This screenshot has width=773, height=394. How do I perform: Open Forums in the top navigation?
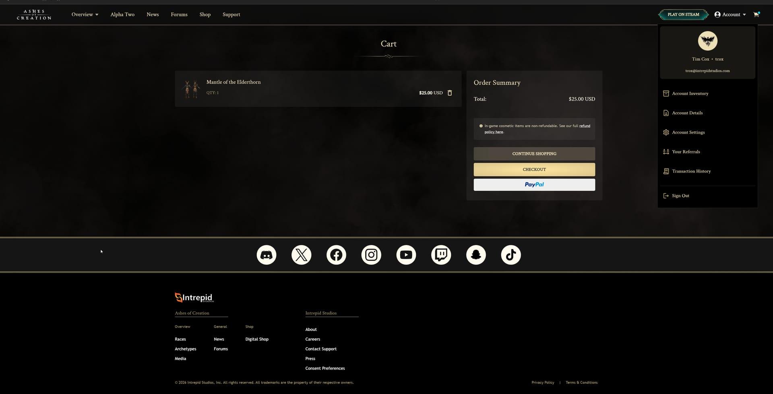(179, 14)
